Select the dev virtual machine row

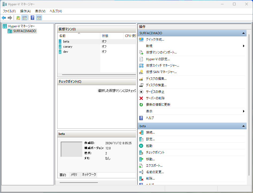[x=97, y=52]
